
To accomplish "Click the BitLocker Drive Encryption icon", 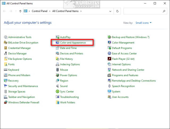I will (x=6, y=42).
